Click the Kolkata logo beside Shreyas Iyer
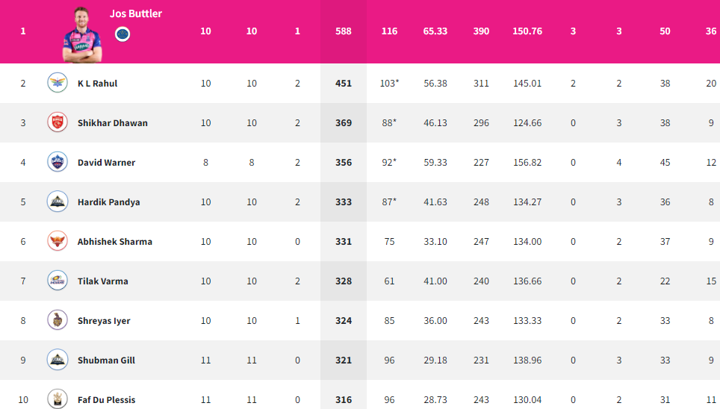Screen dimensions: 720x409 point(58,320)
